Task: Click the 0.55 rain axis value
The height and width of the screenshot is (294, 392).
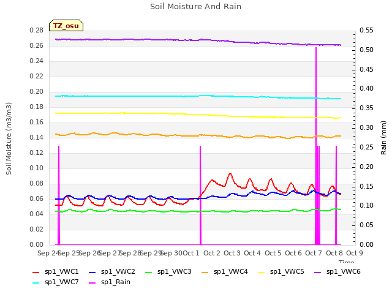Action: pos(366,30)
